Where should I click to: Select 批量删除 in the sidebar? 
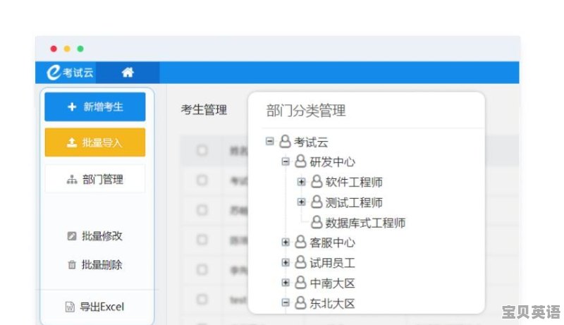click(95, 265)
